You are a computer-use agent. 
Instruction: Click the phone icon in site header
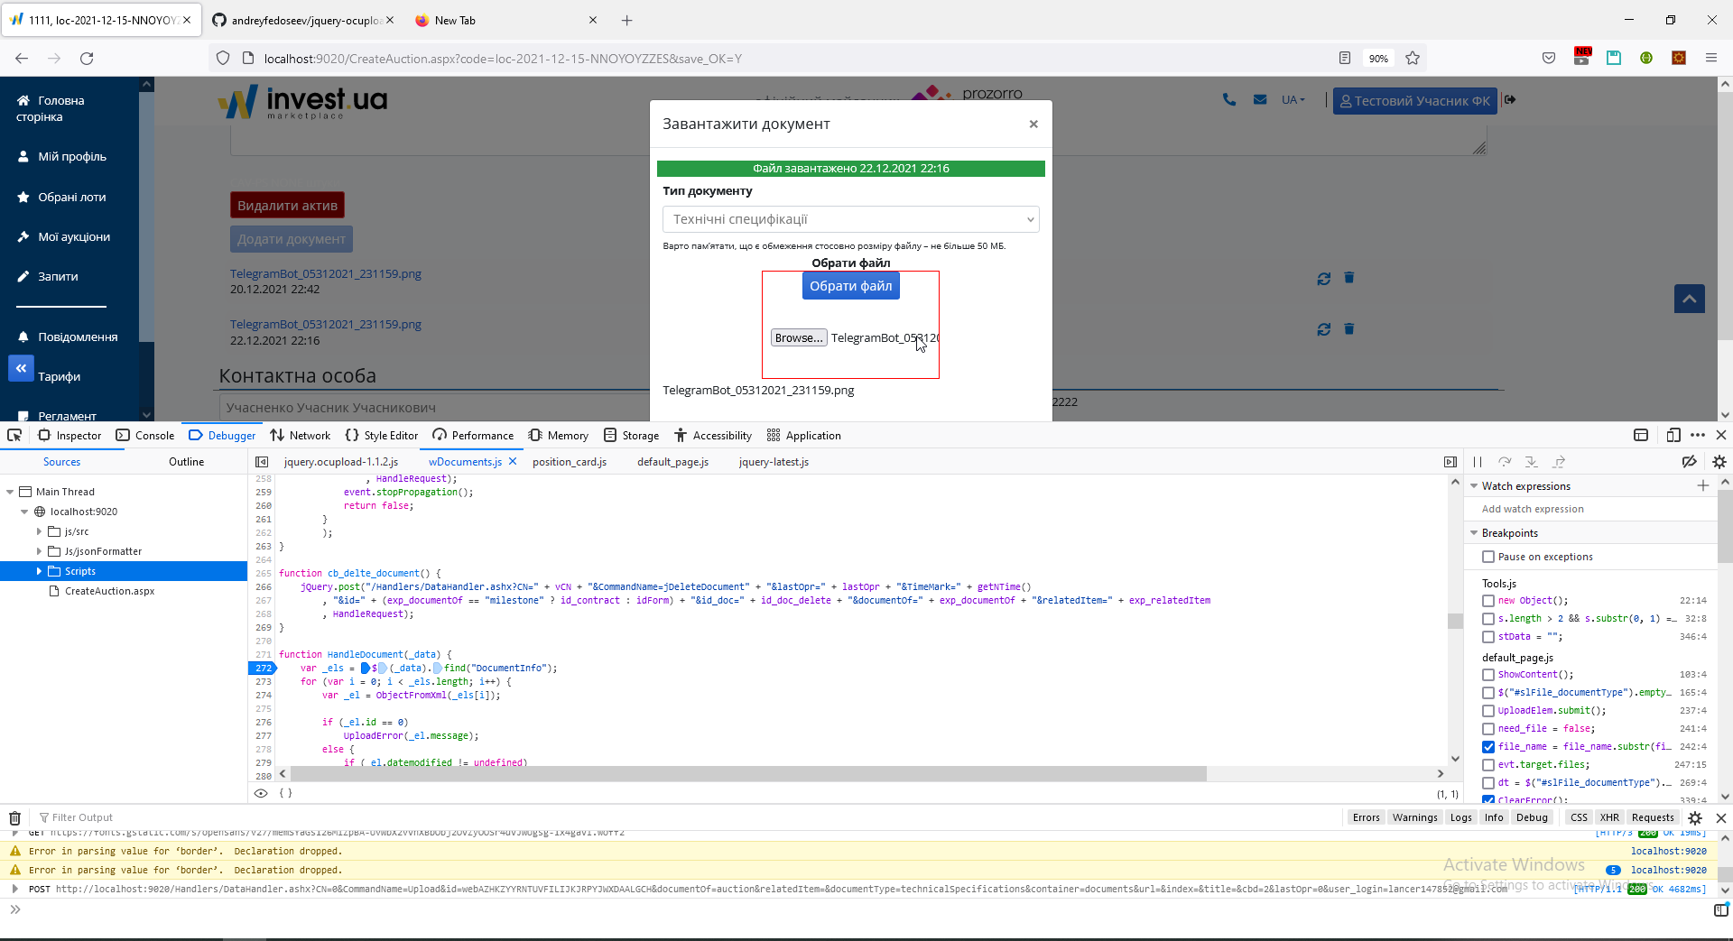coord(1229,100)
